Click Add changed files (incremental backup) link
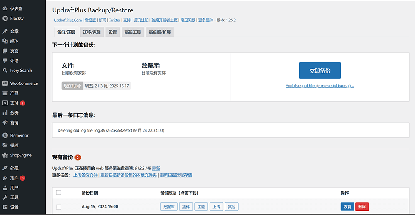 320,86
